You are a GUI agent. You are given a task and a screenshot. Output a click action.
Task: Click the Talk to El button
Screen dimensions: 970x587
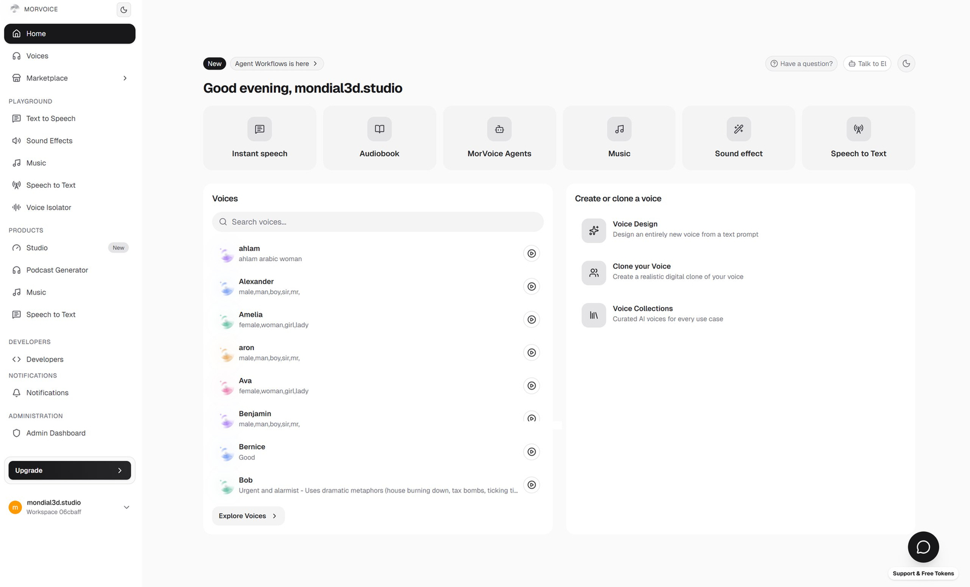pyautogui.click(x=867, y=64)
